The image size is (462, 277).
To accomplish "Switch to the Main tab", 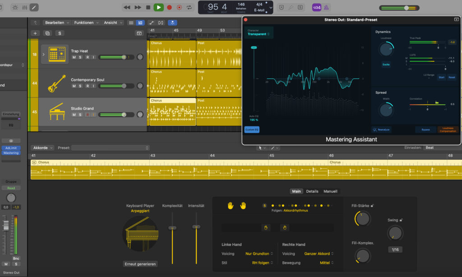I will click(x=296, y=191).
